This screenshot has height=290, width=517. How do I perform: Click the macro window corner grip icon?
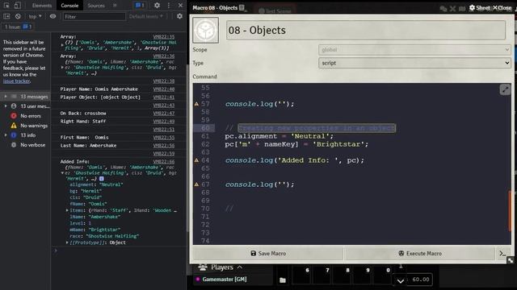511,260
